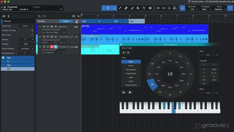This screenshot has width=234, height=132.
Task: Open the Instrument None dropdown in inspector
Action: 26,26
